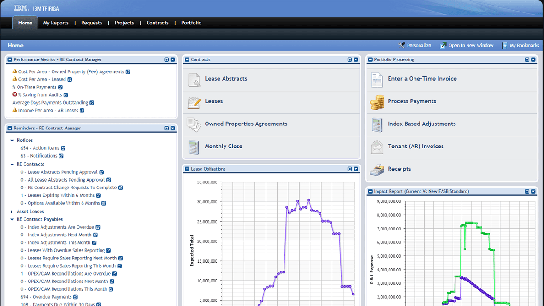This screenshot has height=306, width=544.
Task: Collapse the Performance Metrics section
Action: (x=10, y=59)
